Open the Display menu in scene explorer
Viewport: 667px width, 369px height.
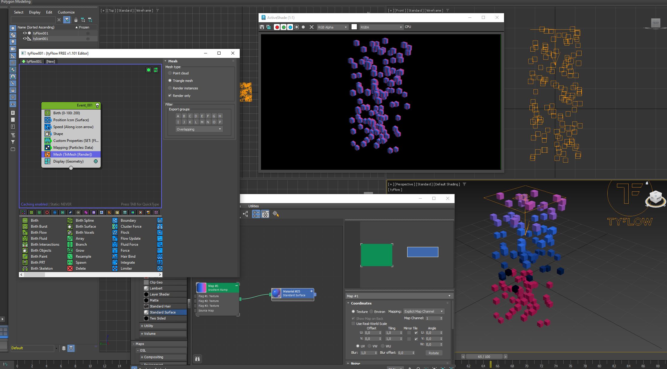tap(35, 12)
